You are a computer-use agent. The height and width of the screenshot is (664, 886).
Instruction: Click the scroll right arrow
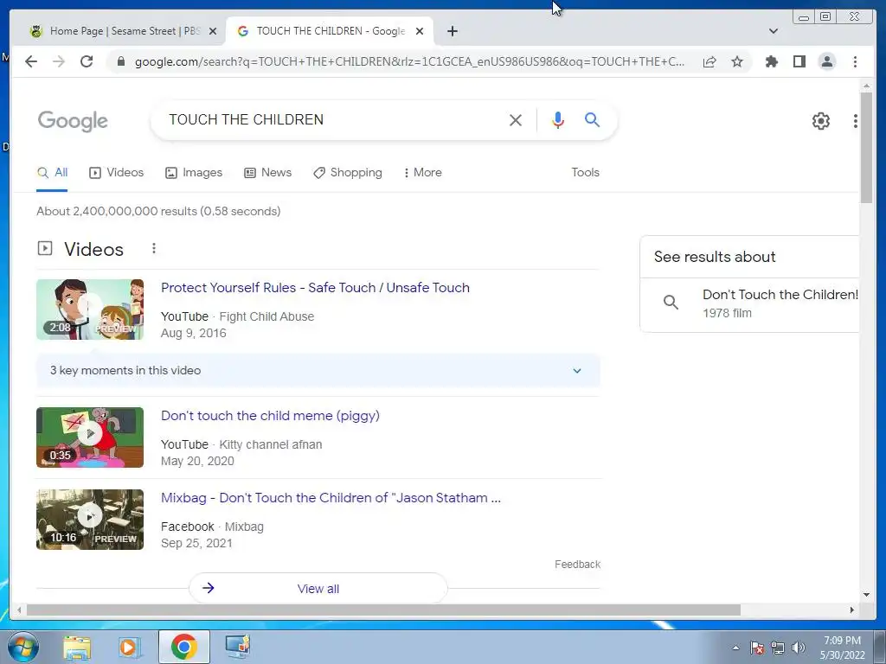(x=852, y=610)
